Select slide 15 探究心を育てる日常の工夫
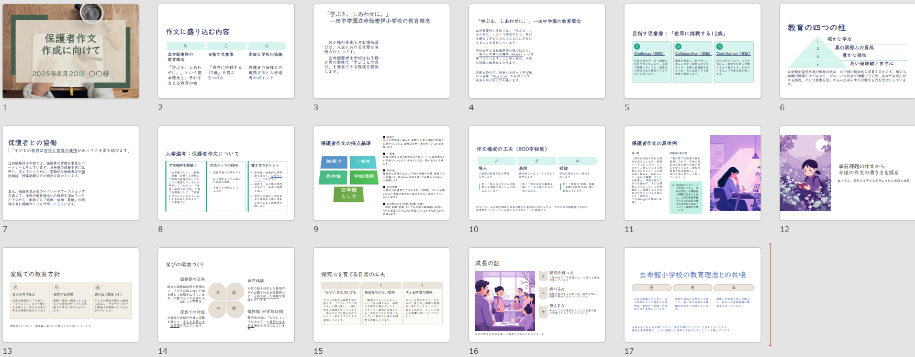Screen dimensions: 915x357 [x=381, y=295]
